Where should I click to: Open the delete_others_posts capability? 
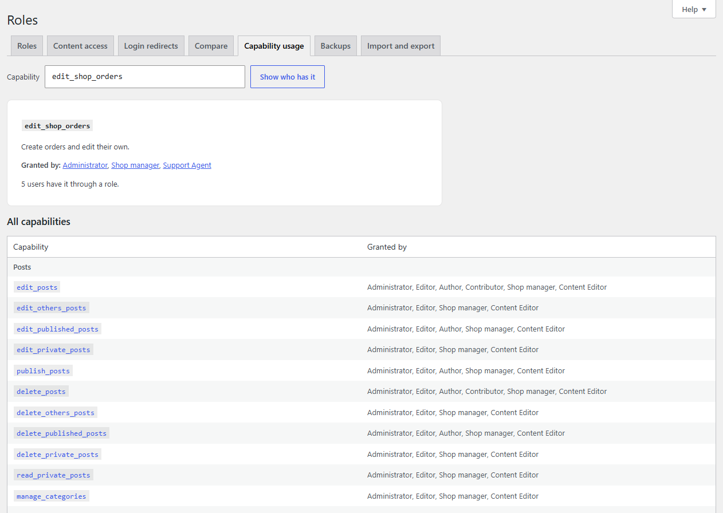point(56,413)
